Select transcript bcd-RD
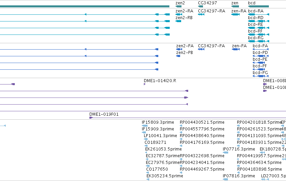The image size is (286, 181). coord(256,18)
